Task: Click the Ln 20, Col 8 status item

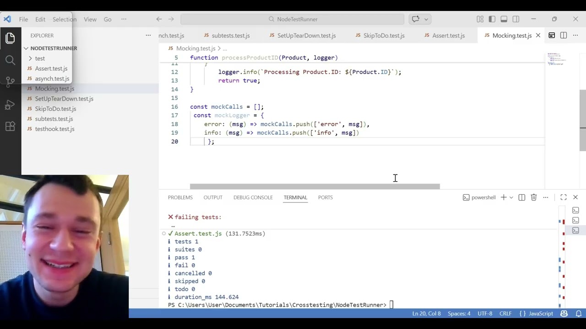Action: pos(426,313)
